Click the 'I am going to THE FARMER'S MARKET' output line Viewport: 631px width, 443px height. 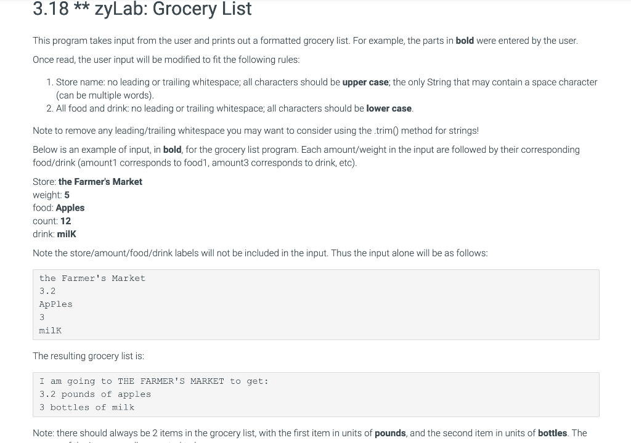pyautogui.click(x=153, y=381)
